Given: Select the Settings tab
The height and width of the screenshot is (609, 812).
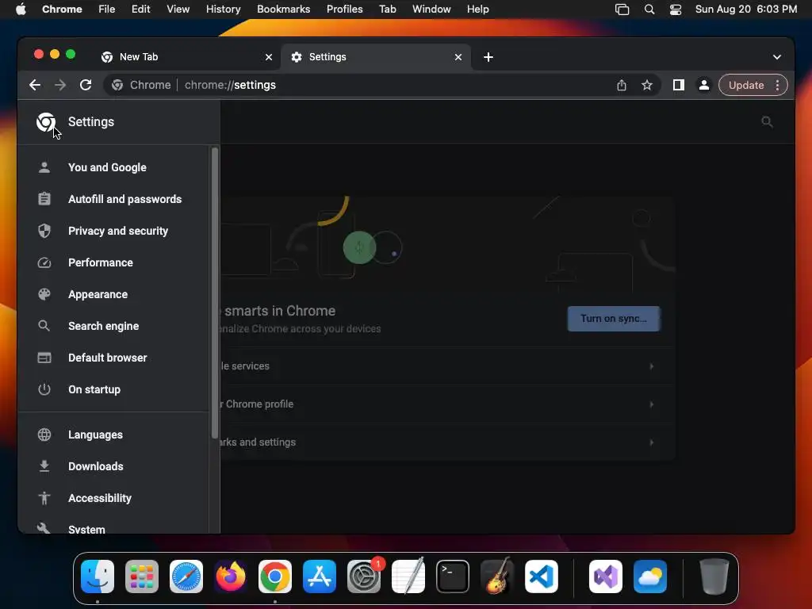Looking at the screenshot, I should 375,57.
